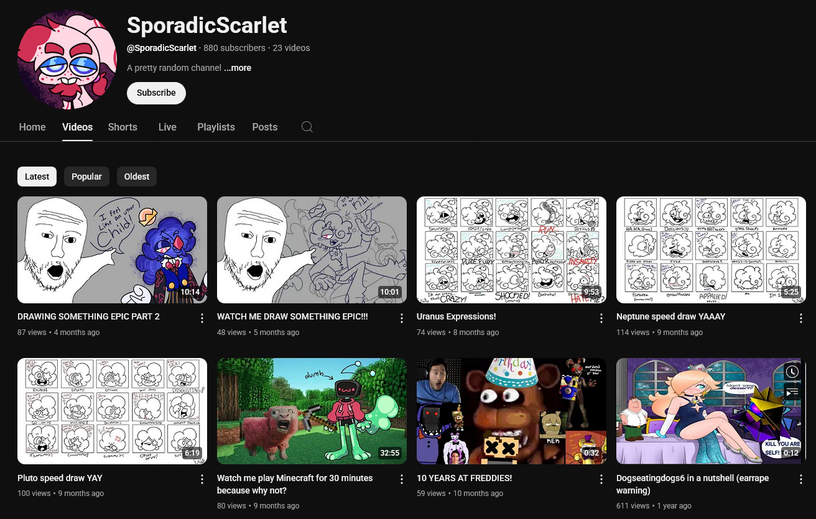Screen dimensions: 816x519
Task: Play the Dogseatingdogs6 video thumbnail
Action: pyautogui.click(x=711, y=411)
